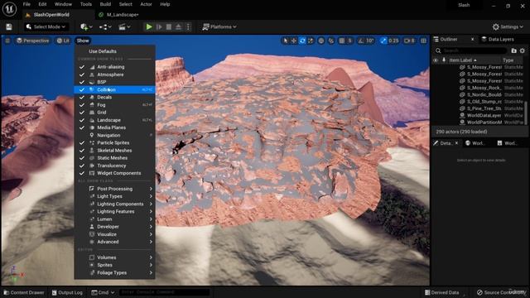Image resolution: width=530 pixels, height=298 pixels.
Task: Toggle Outliner visibility eye column header
Action: pos(436,60)
